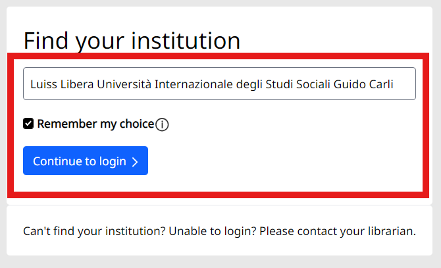Click the "Can't find your institution?" text

pyautogui.click(x=94, y=232)
